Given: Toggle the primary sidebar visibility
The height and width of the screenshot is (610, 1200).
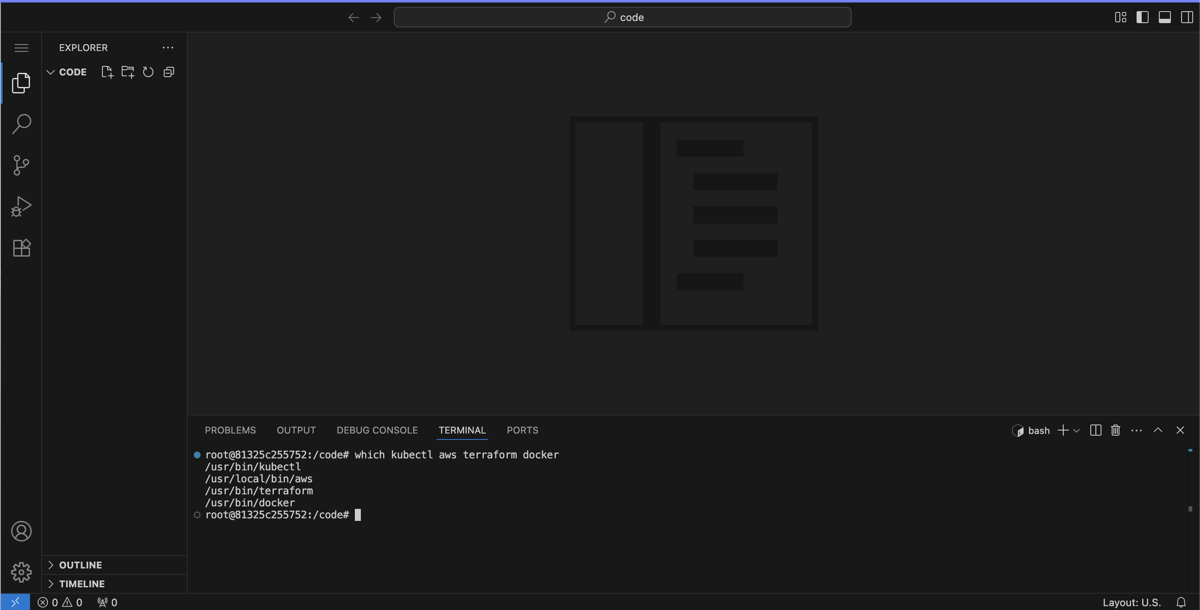Looking at the screenshot, I should [x=1143, y=17].
